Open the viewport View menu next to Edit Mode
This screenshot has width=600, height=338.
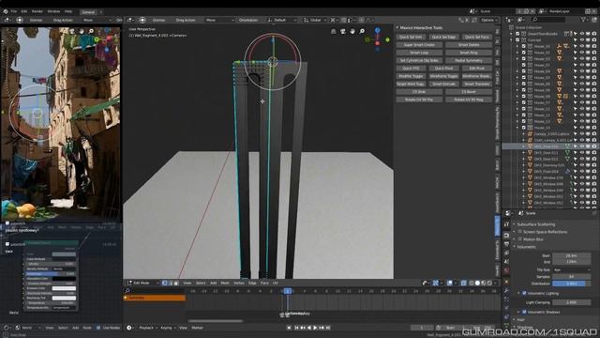(187, 283)
